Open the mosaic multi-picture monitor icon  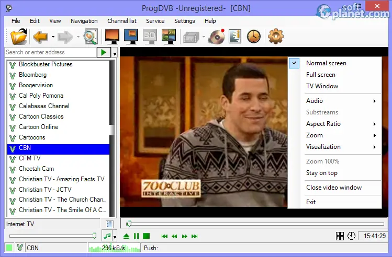click(169, 37)
